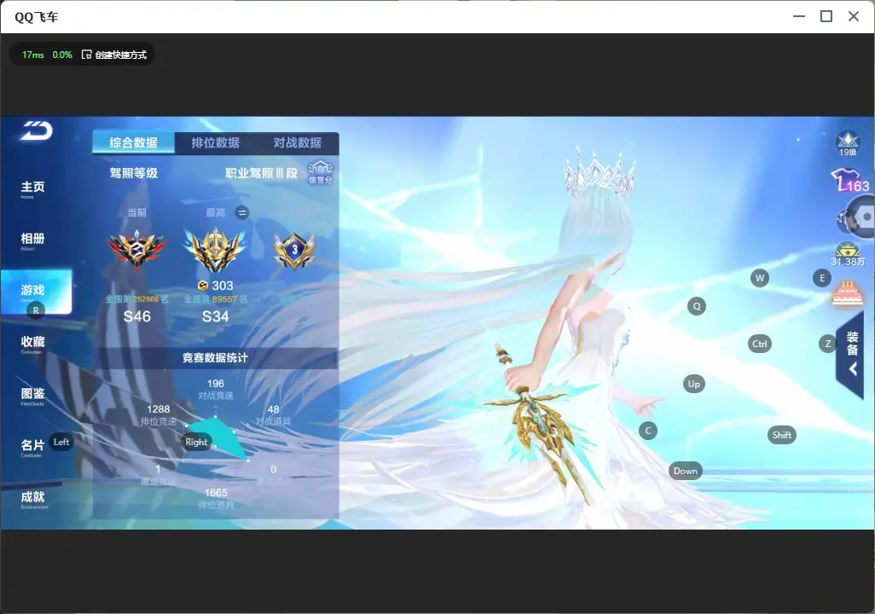875x614 pixels.
Task: Click the S46 season label
Action: click(137, 317)
